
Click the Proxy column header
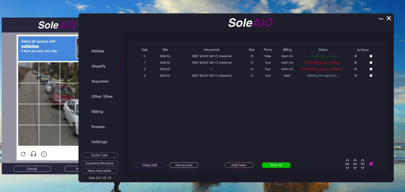point(268,50)
